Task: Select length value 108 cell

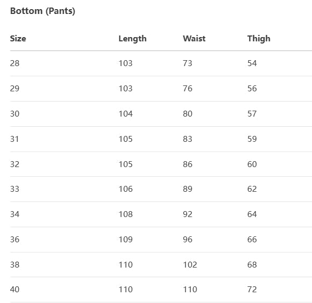Action: point(126,214)
